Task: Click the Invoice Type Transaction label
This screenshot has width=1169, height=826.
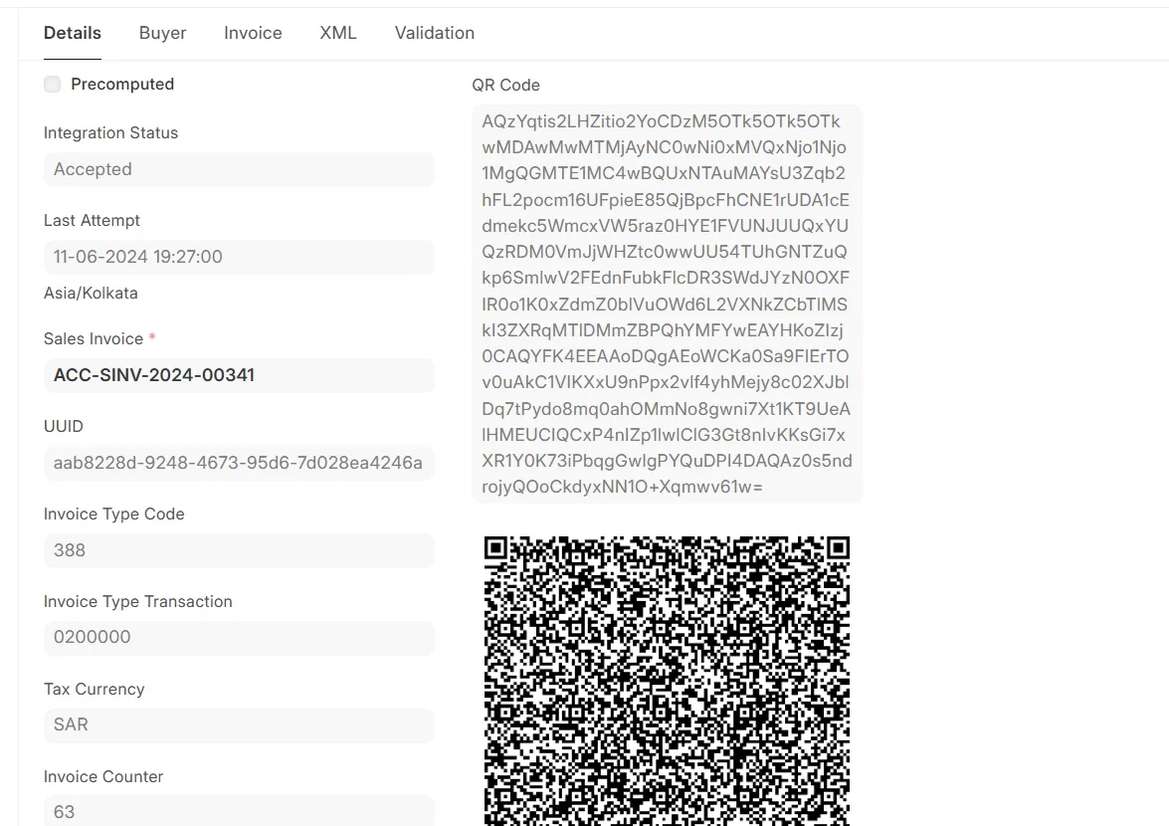Action: coord(138,602)
